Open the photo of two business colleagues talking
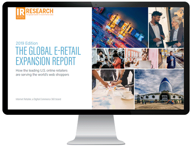The height and width of the screenshot is (160, 194). 166,27
